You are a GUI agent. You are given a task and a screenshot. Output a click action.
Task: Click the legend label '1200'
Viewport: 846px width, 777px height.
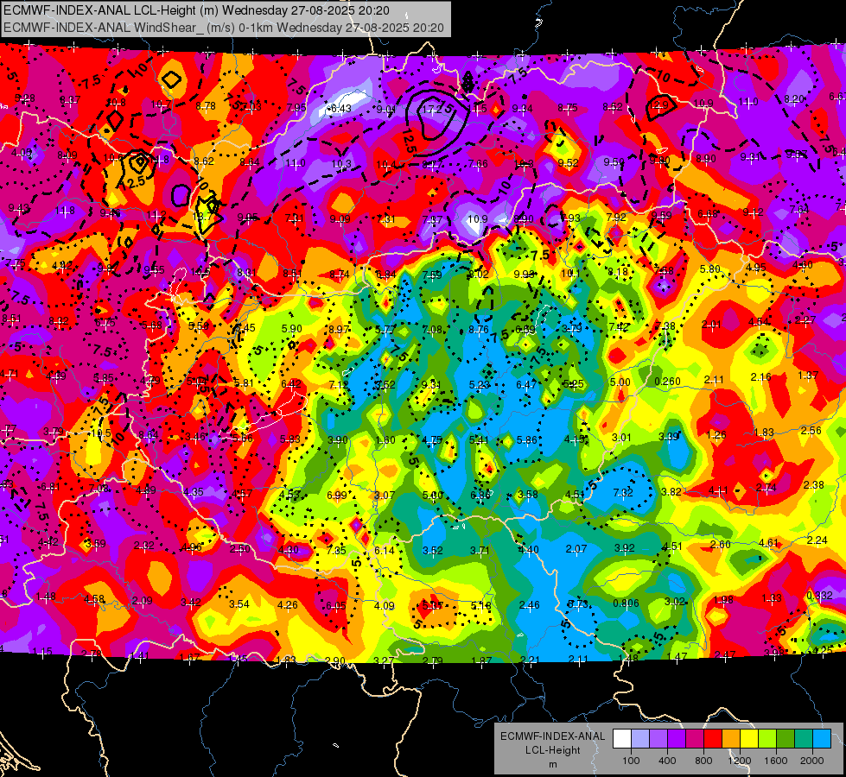[x=739, y=761]
